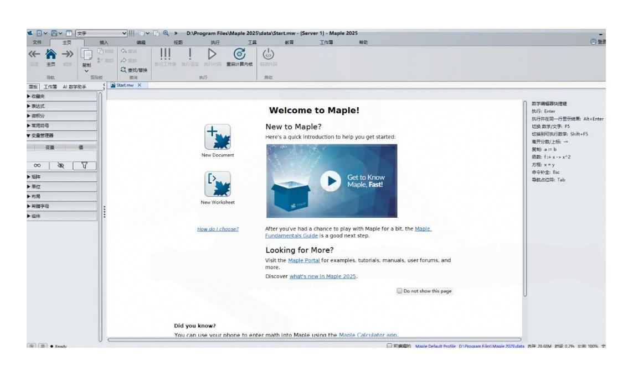Expand the 矩阵 matrix palette
The image size is (633, 377).
(x=62, y=177)
